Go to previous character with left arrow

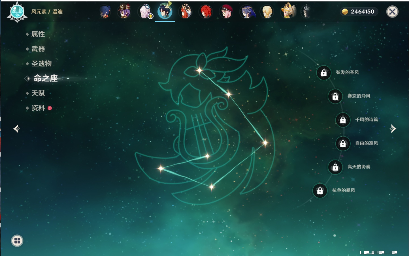coord(16,129)
